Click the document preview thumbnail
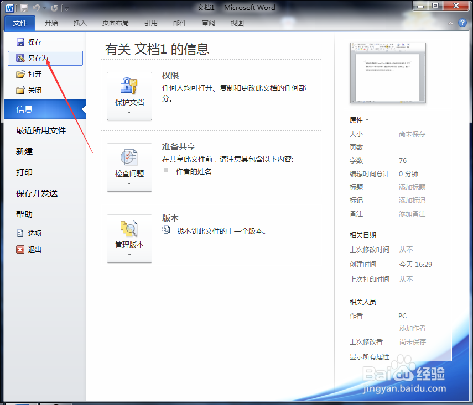Image resolution: width=473 pixels, height=405 pixels. click(388, 73)
